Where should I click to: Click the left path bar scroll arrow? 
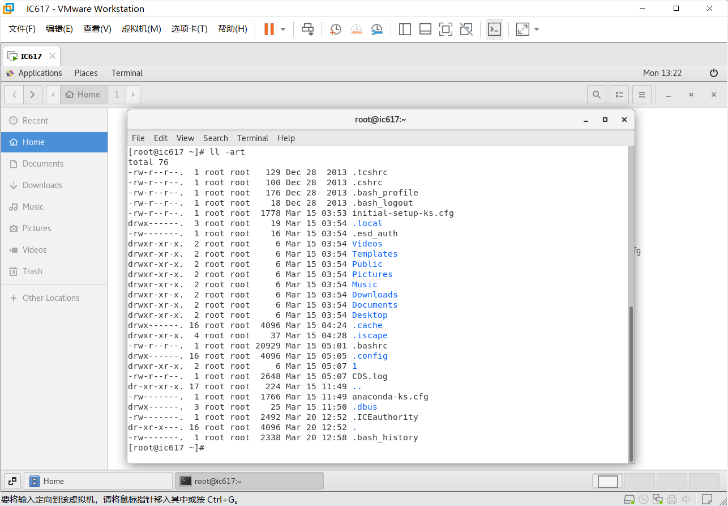coord(53,95)
